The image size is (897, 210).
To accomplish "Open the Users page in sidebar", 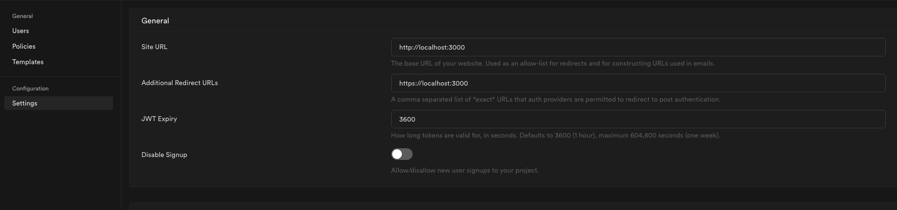I will click(x=20, y=31).
